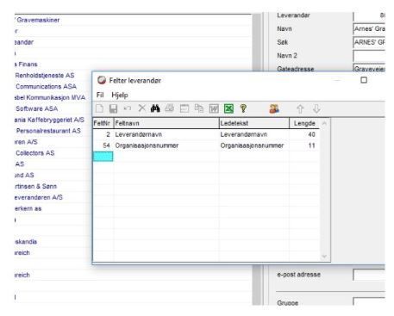
Task: Click the Søk input field
Action: pos(369,42)
